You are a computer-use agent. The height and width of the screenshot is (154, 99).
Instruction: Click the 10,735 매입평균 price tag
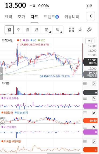pyautogui.click(x=90, y=74)
